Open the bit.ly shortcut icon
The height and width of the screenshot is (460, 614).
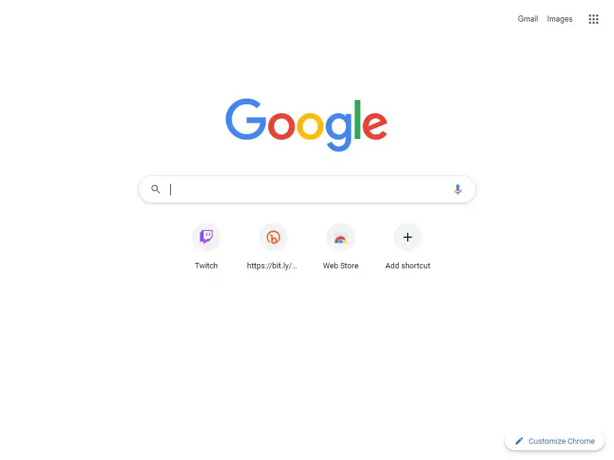tap(273, 237)
